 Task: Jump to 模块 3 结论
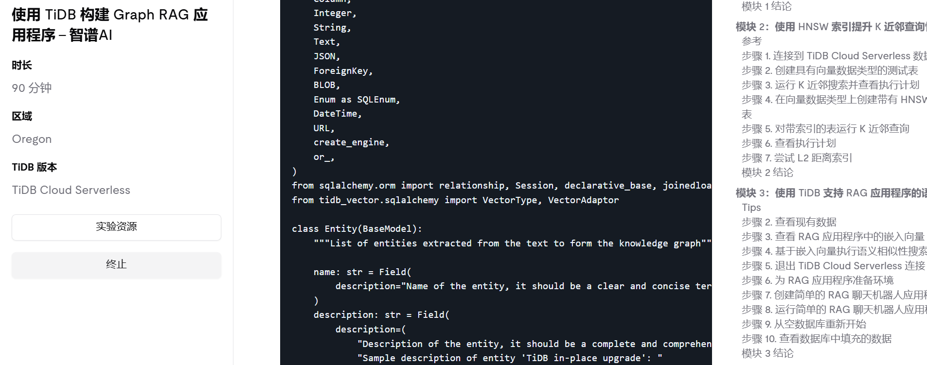[x=767, y=353]
